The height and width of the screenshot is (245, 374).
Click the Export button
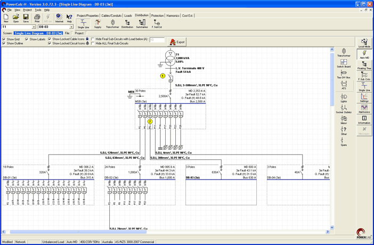click(177, 42)
